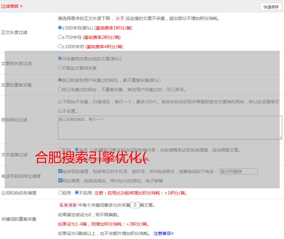Image resolution: width=284 pixels, height=239 pixels.
Task: Choose 只采集相关度达标的文章 option
Action: point(60,59)
